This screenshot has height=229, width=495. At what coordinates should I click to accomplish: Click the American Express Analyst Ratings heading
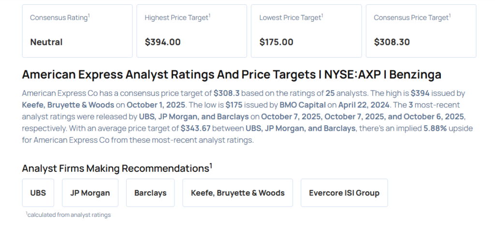232,75
